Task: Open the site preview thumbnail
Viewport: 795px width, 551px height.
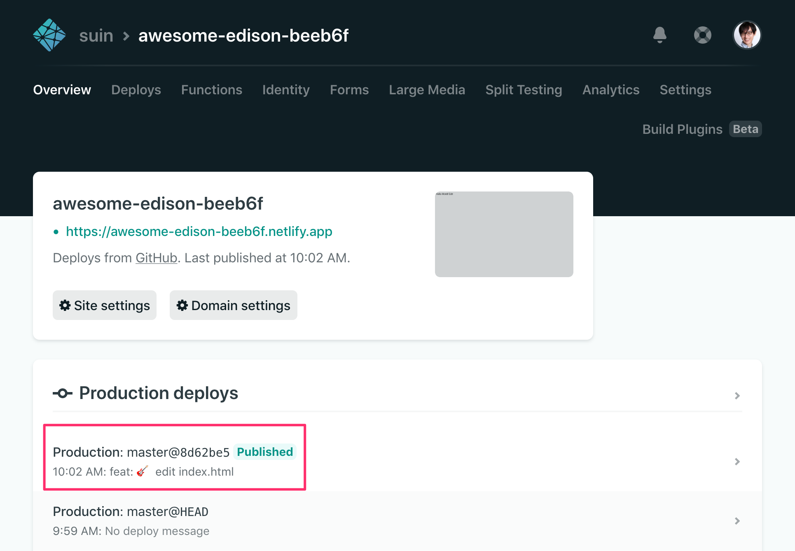Action: pyautogui.click(x=504, y=234)
